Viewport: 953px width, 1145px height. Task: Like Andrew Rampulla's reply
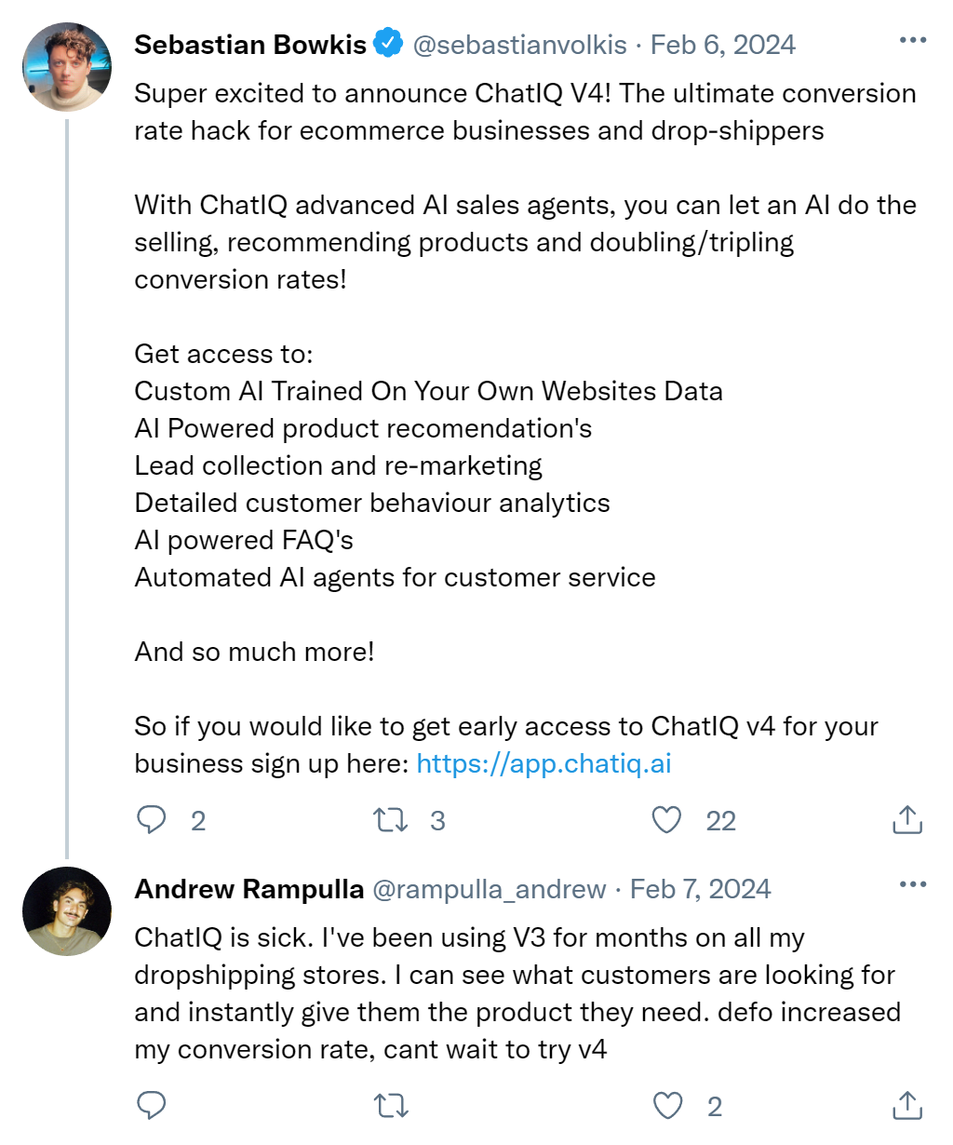click(667, 1106)
